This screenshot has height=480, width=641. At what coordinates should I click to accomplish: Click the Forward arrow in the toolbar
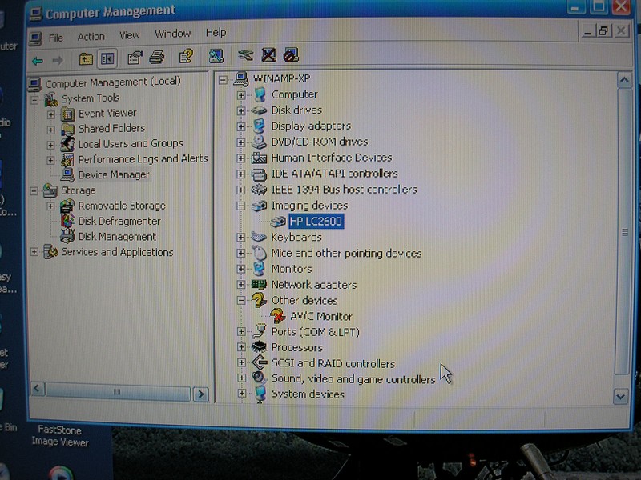[58, 61]
